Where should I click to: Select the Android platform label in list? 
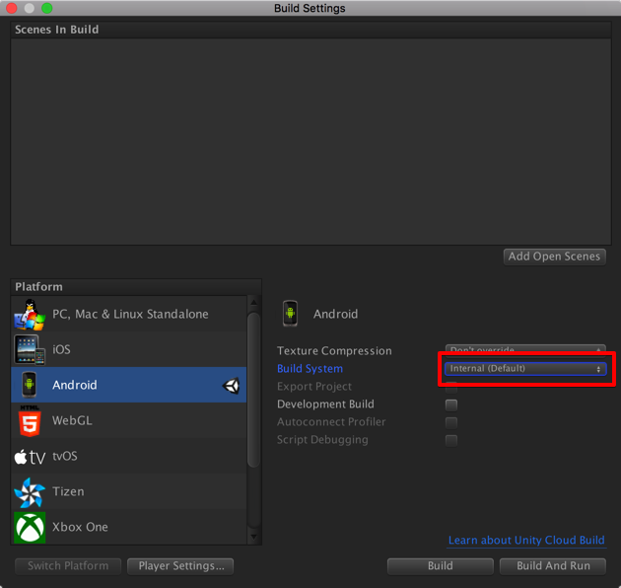pos(75,385)
